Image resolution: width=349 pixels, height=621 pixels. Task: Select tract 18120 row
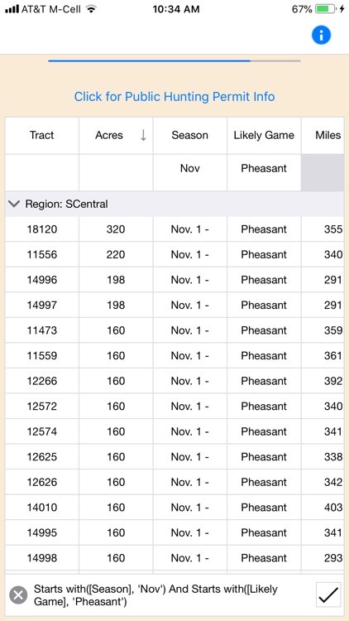[x=174, y=229]
